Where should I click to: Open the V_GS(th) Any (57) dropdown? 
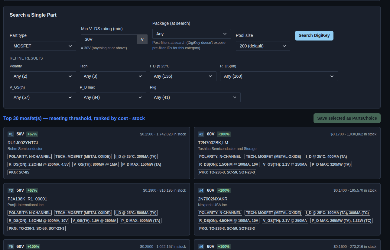coord(43,97)
